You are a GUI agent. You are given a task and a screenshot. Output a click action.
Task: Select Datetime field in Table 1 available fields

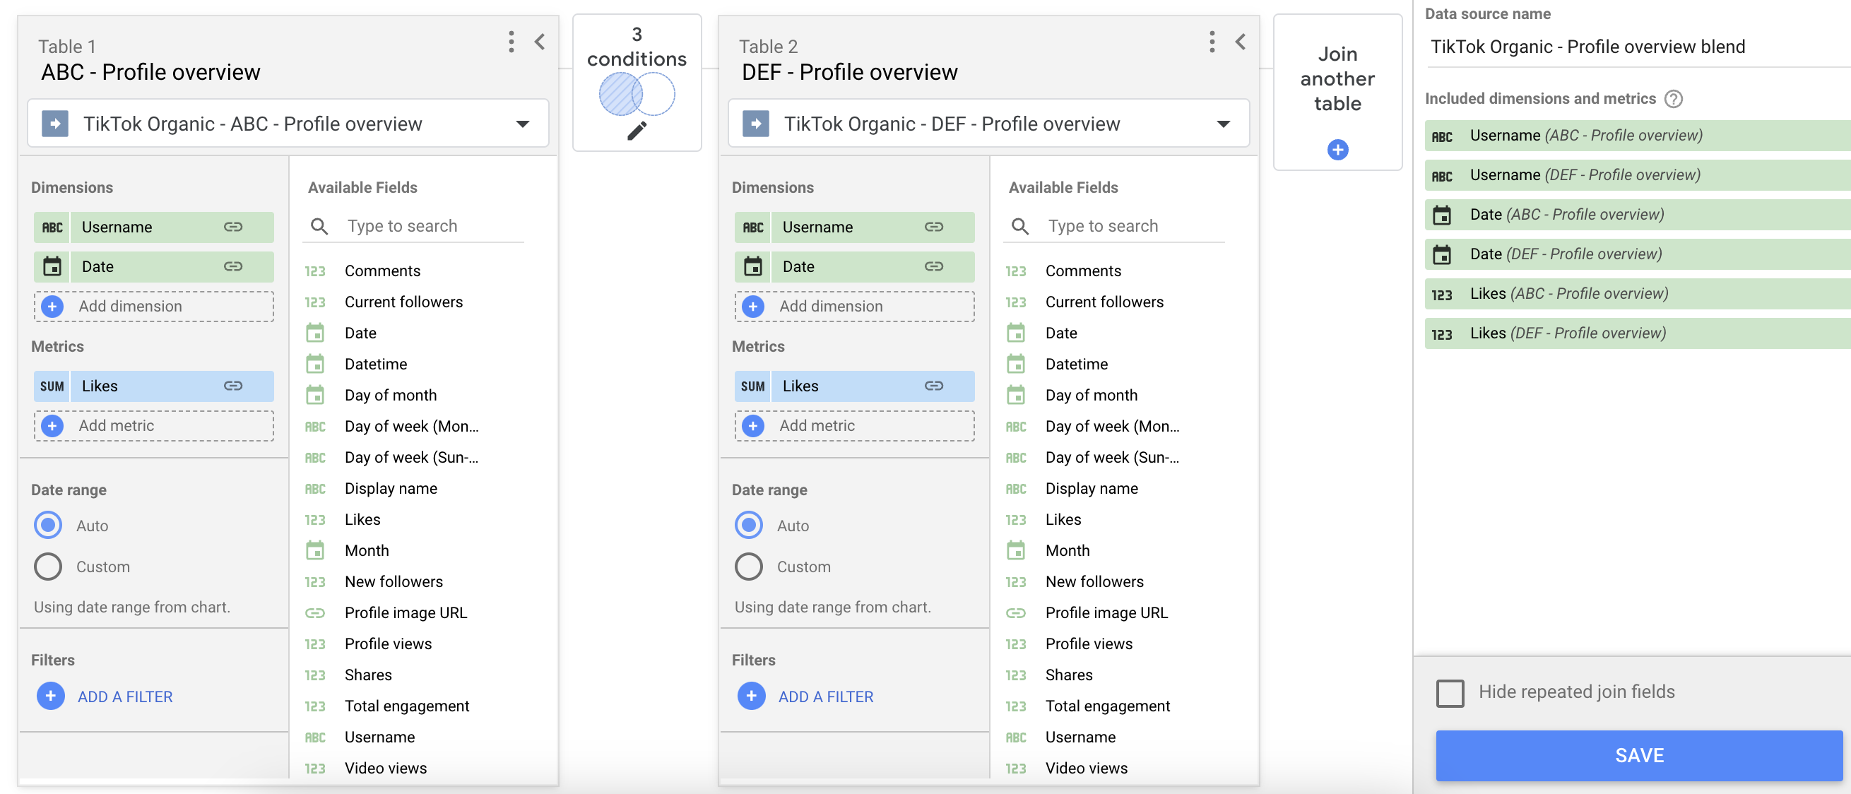tap(376, 365)
